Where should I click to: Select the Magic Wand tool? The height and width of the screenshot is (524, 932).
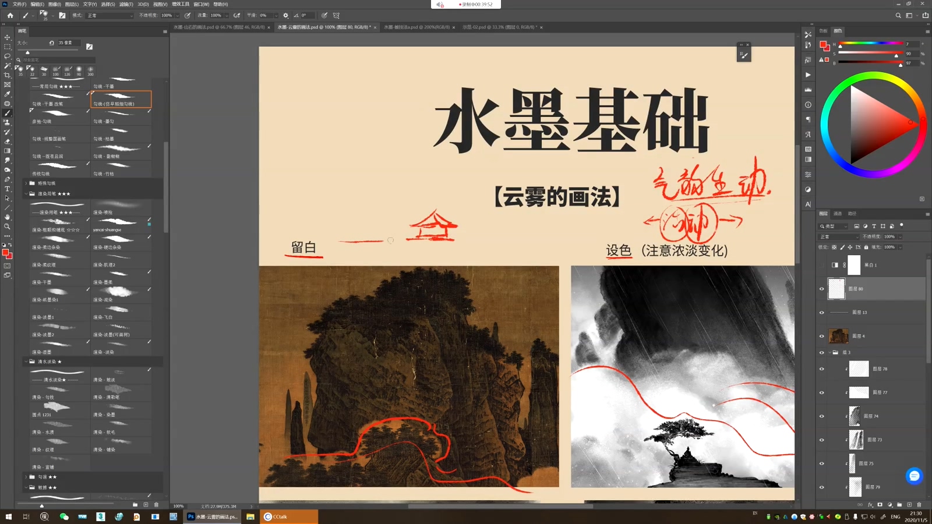(x=7, y=66)
